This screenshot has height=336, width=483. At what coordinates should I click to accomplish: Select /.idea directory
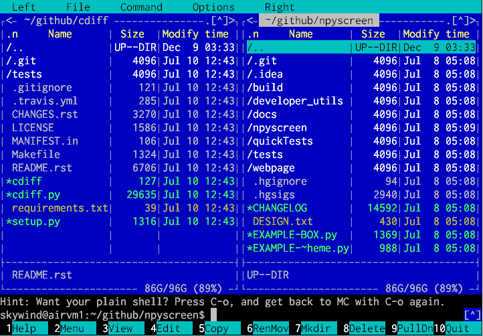pyautogui.click(x=361, y=74)
